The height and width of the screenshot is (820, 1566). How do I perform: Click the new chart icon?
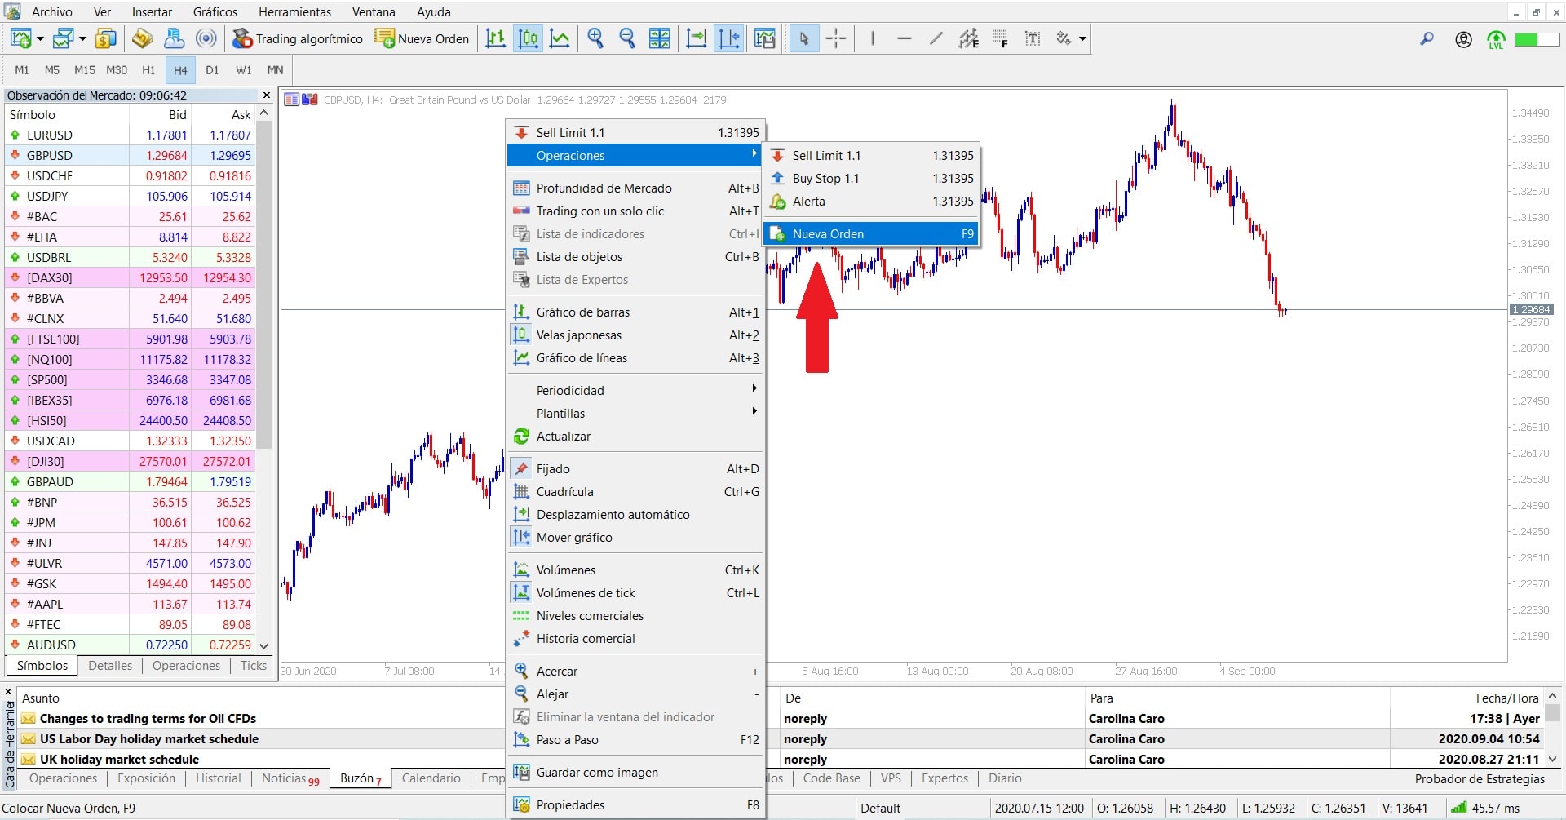click(x=21, y=38)
